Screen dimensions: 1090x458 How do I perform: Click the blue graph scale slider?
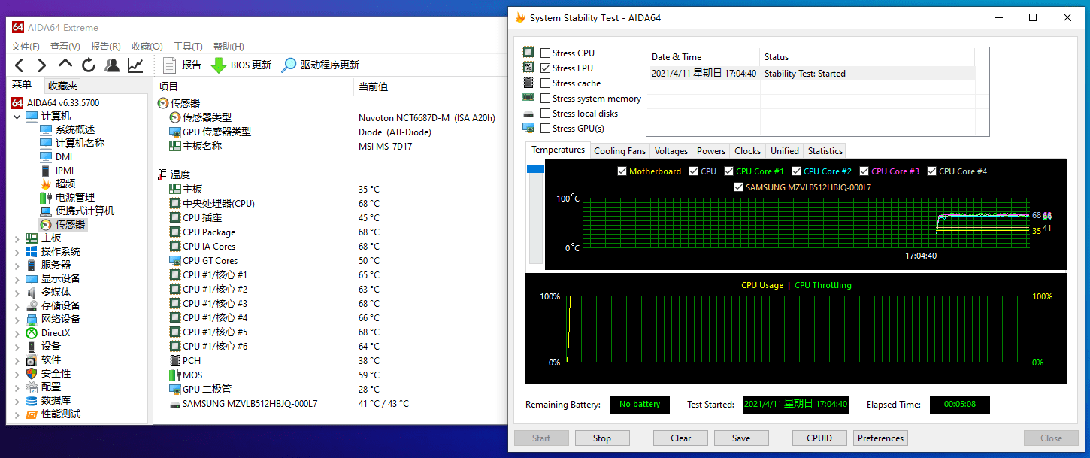click(535, 169)
